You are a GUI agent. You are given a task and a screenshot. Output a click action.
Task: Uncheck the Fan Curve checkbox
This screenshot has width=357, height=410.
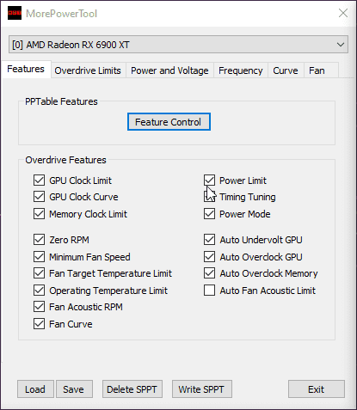click(x=39, y=324)
